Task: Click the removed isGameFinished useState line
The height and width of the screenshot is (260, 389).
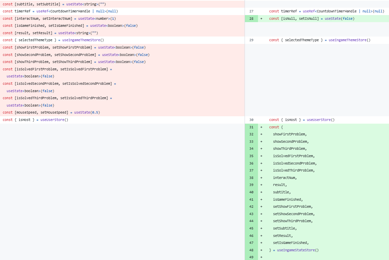Action: pyautogui.click(x=70, y=26)
